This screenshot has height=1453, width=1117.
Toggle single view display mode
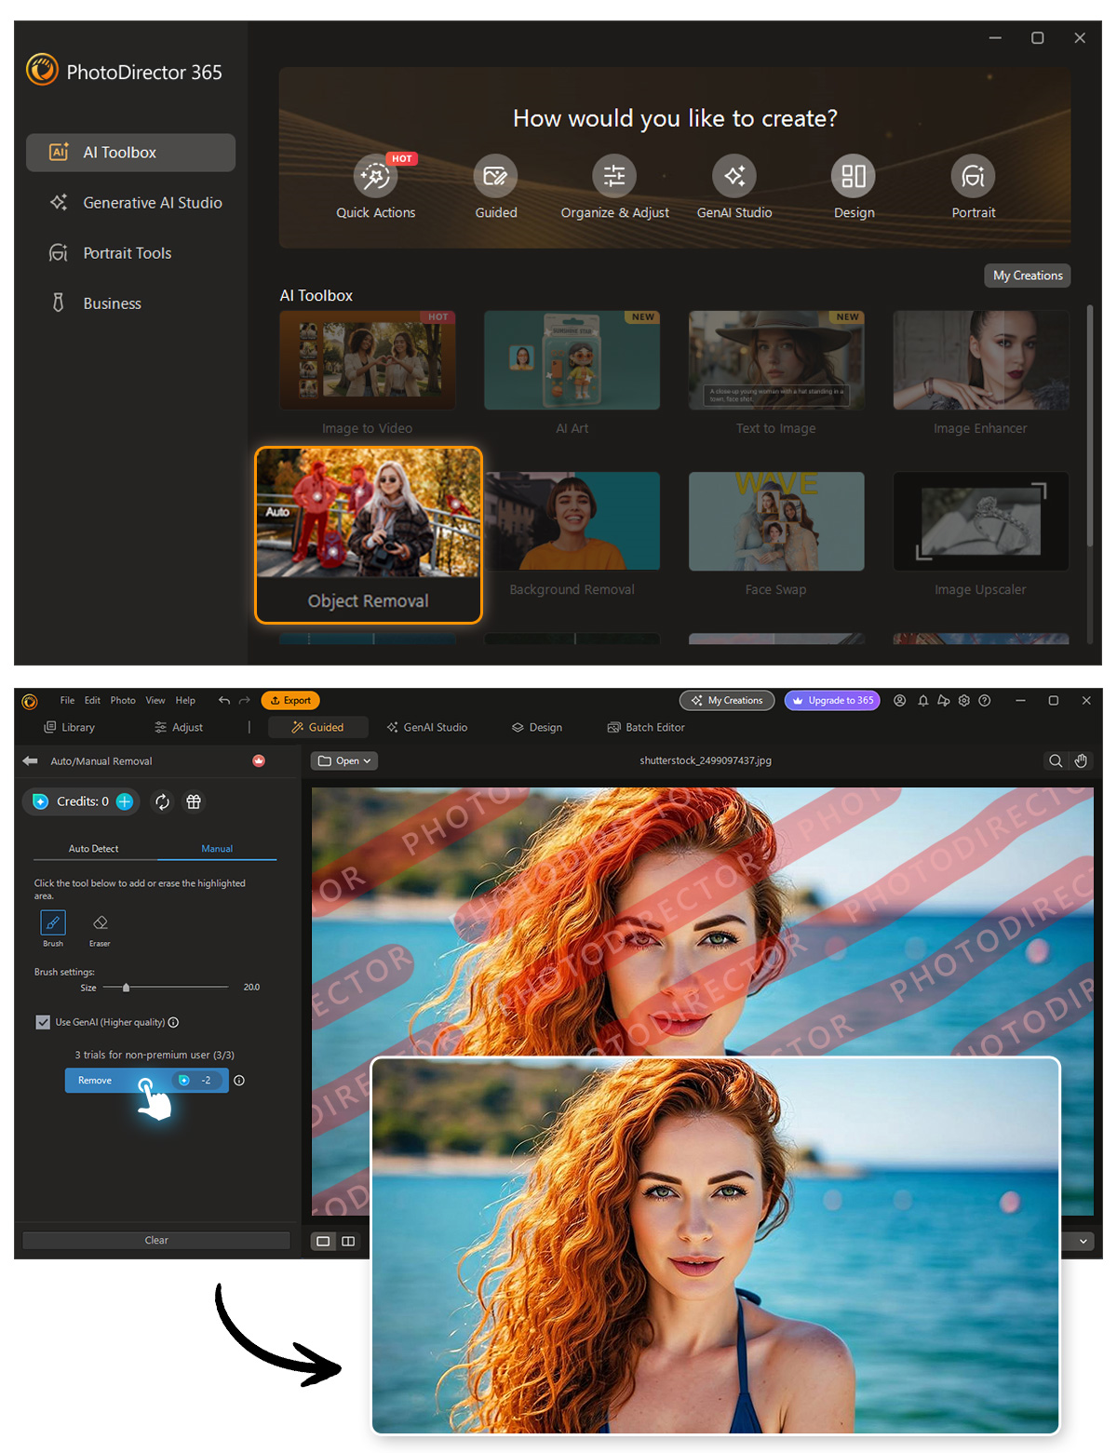coord(323,1241)
